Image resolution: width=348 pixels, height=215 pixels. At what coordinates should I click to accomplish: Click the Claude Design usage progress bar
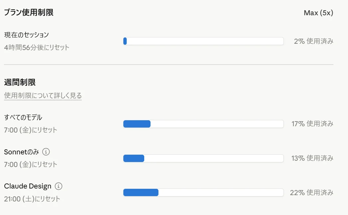tap(203, 192)
